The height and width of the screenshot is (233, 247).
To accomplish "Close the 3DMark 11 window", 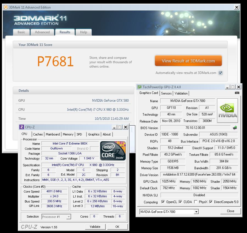I will (236, 7).
